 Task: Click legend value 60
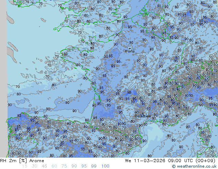54,166
